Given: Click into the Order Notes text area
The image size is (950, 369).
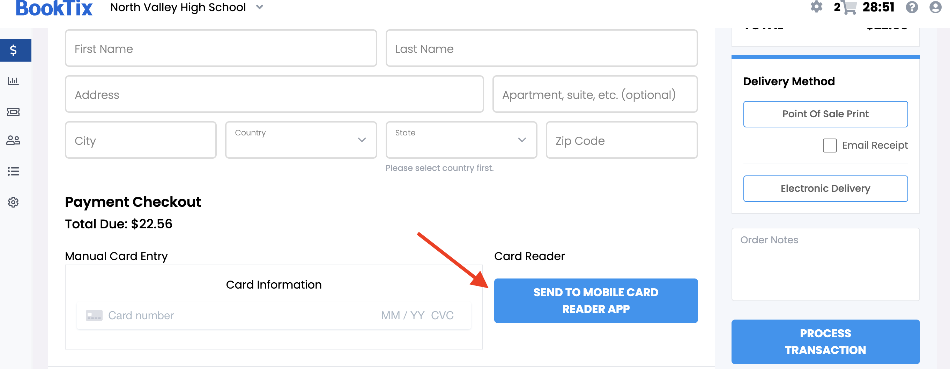Looking at the screenshot, I should [825, 264].
